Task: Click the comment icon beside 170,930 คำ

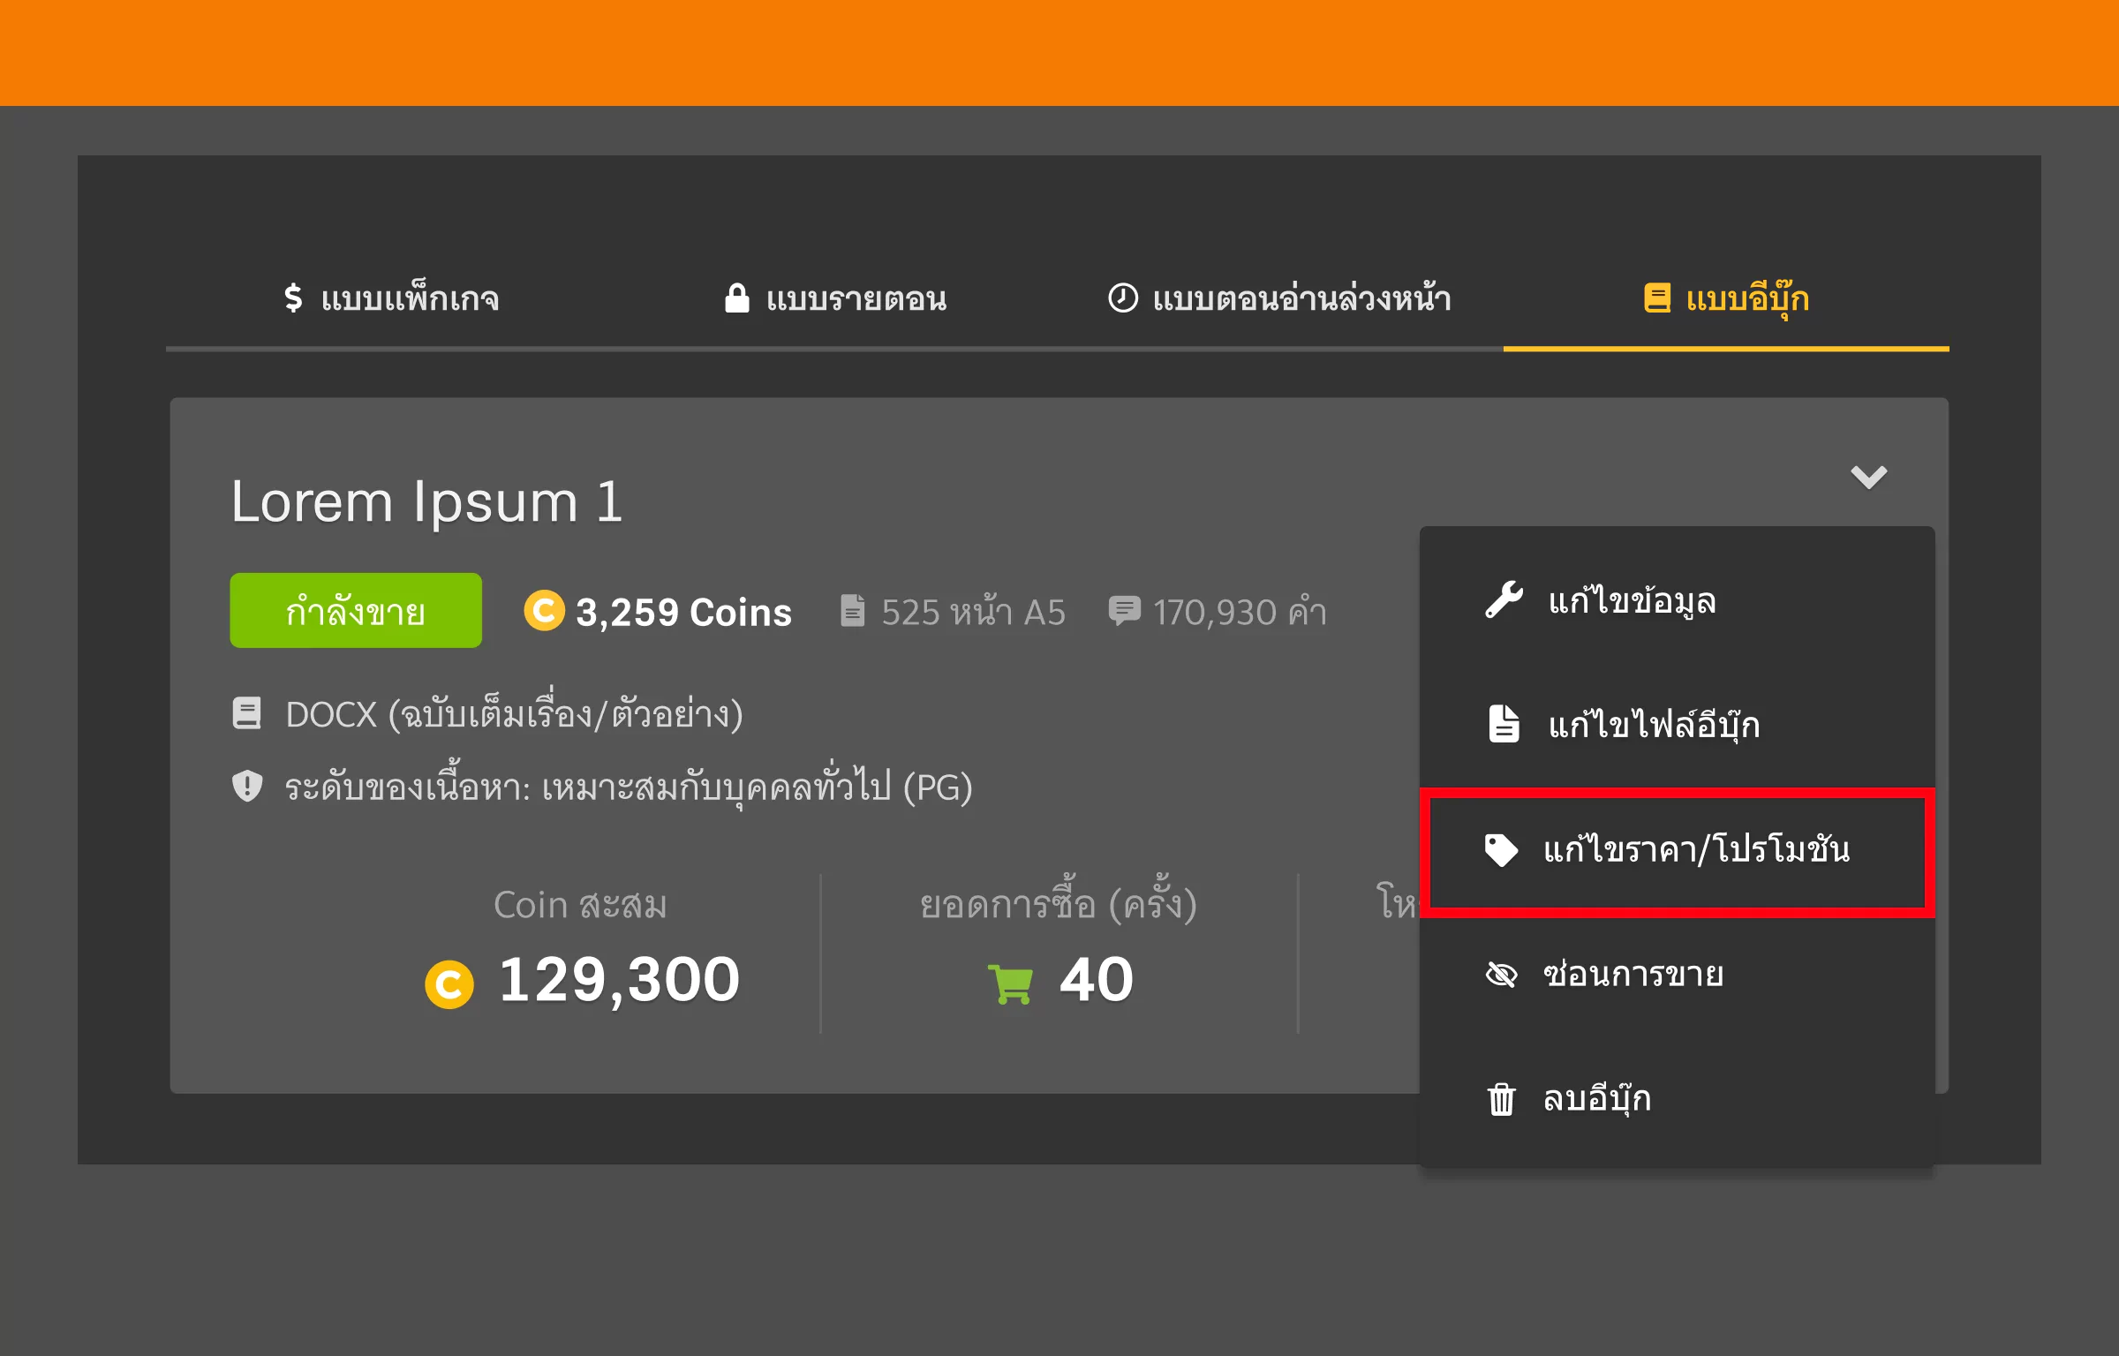Action: point(1124,611)
